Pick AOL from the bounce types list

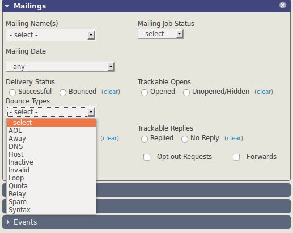[x=51, y=131]
